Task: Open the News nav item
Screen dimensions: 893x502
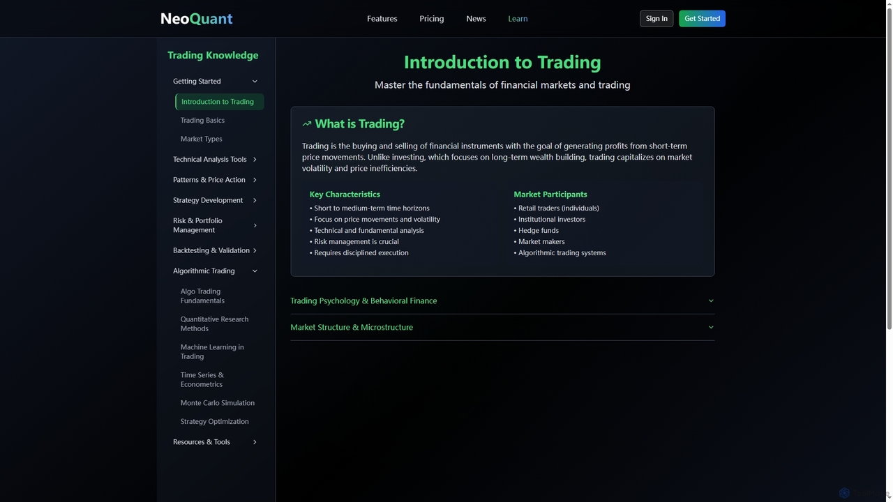Action: [x=476, y=19]
